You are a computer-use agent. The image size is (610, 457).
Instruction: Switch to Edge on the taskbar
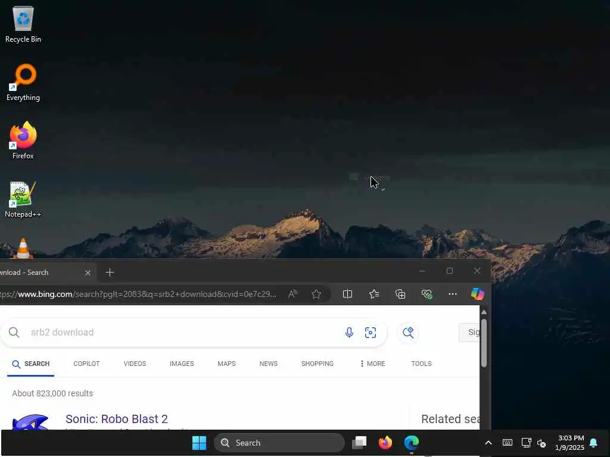[411, 443]
